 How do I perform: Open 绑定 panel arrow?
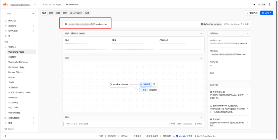click(x=201, y=58)
